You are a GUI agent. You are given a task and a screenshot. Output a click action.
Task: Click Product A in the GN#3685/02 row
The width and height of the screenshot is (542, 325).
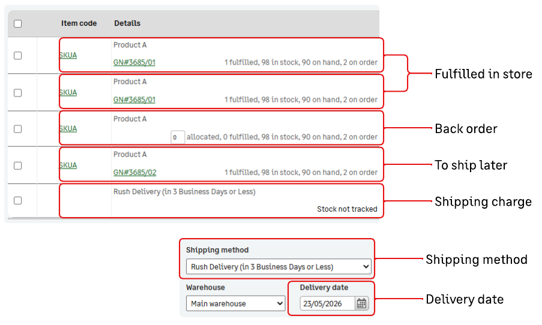(x=130, y=154)
